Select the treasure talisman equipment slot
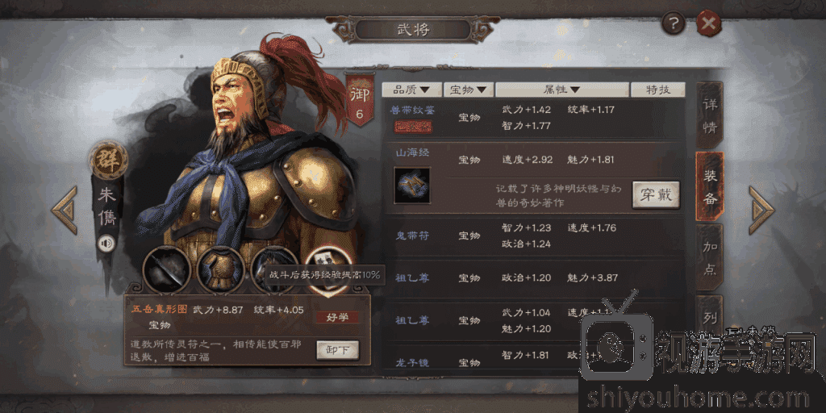 pos(327,268)
